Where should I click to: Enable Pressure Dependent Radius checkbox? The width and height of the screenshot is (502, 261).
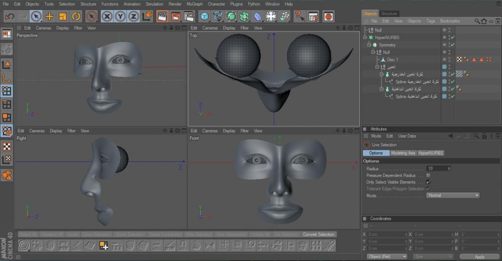pyautogui.click(x=428, y=175)
